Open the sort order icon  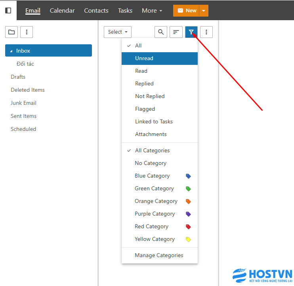[176, 32]
